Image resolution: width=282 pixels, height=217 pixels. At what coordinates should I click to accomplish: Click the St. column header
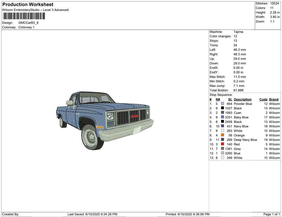pos(230,99)
